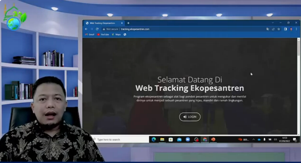Image resolution: width=301 pixels, height=163 pixels.
Task: Open the Zoom app in the taskbar
Action: 188,139
